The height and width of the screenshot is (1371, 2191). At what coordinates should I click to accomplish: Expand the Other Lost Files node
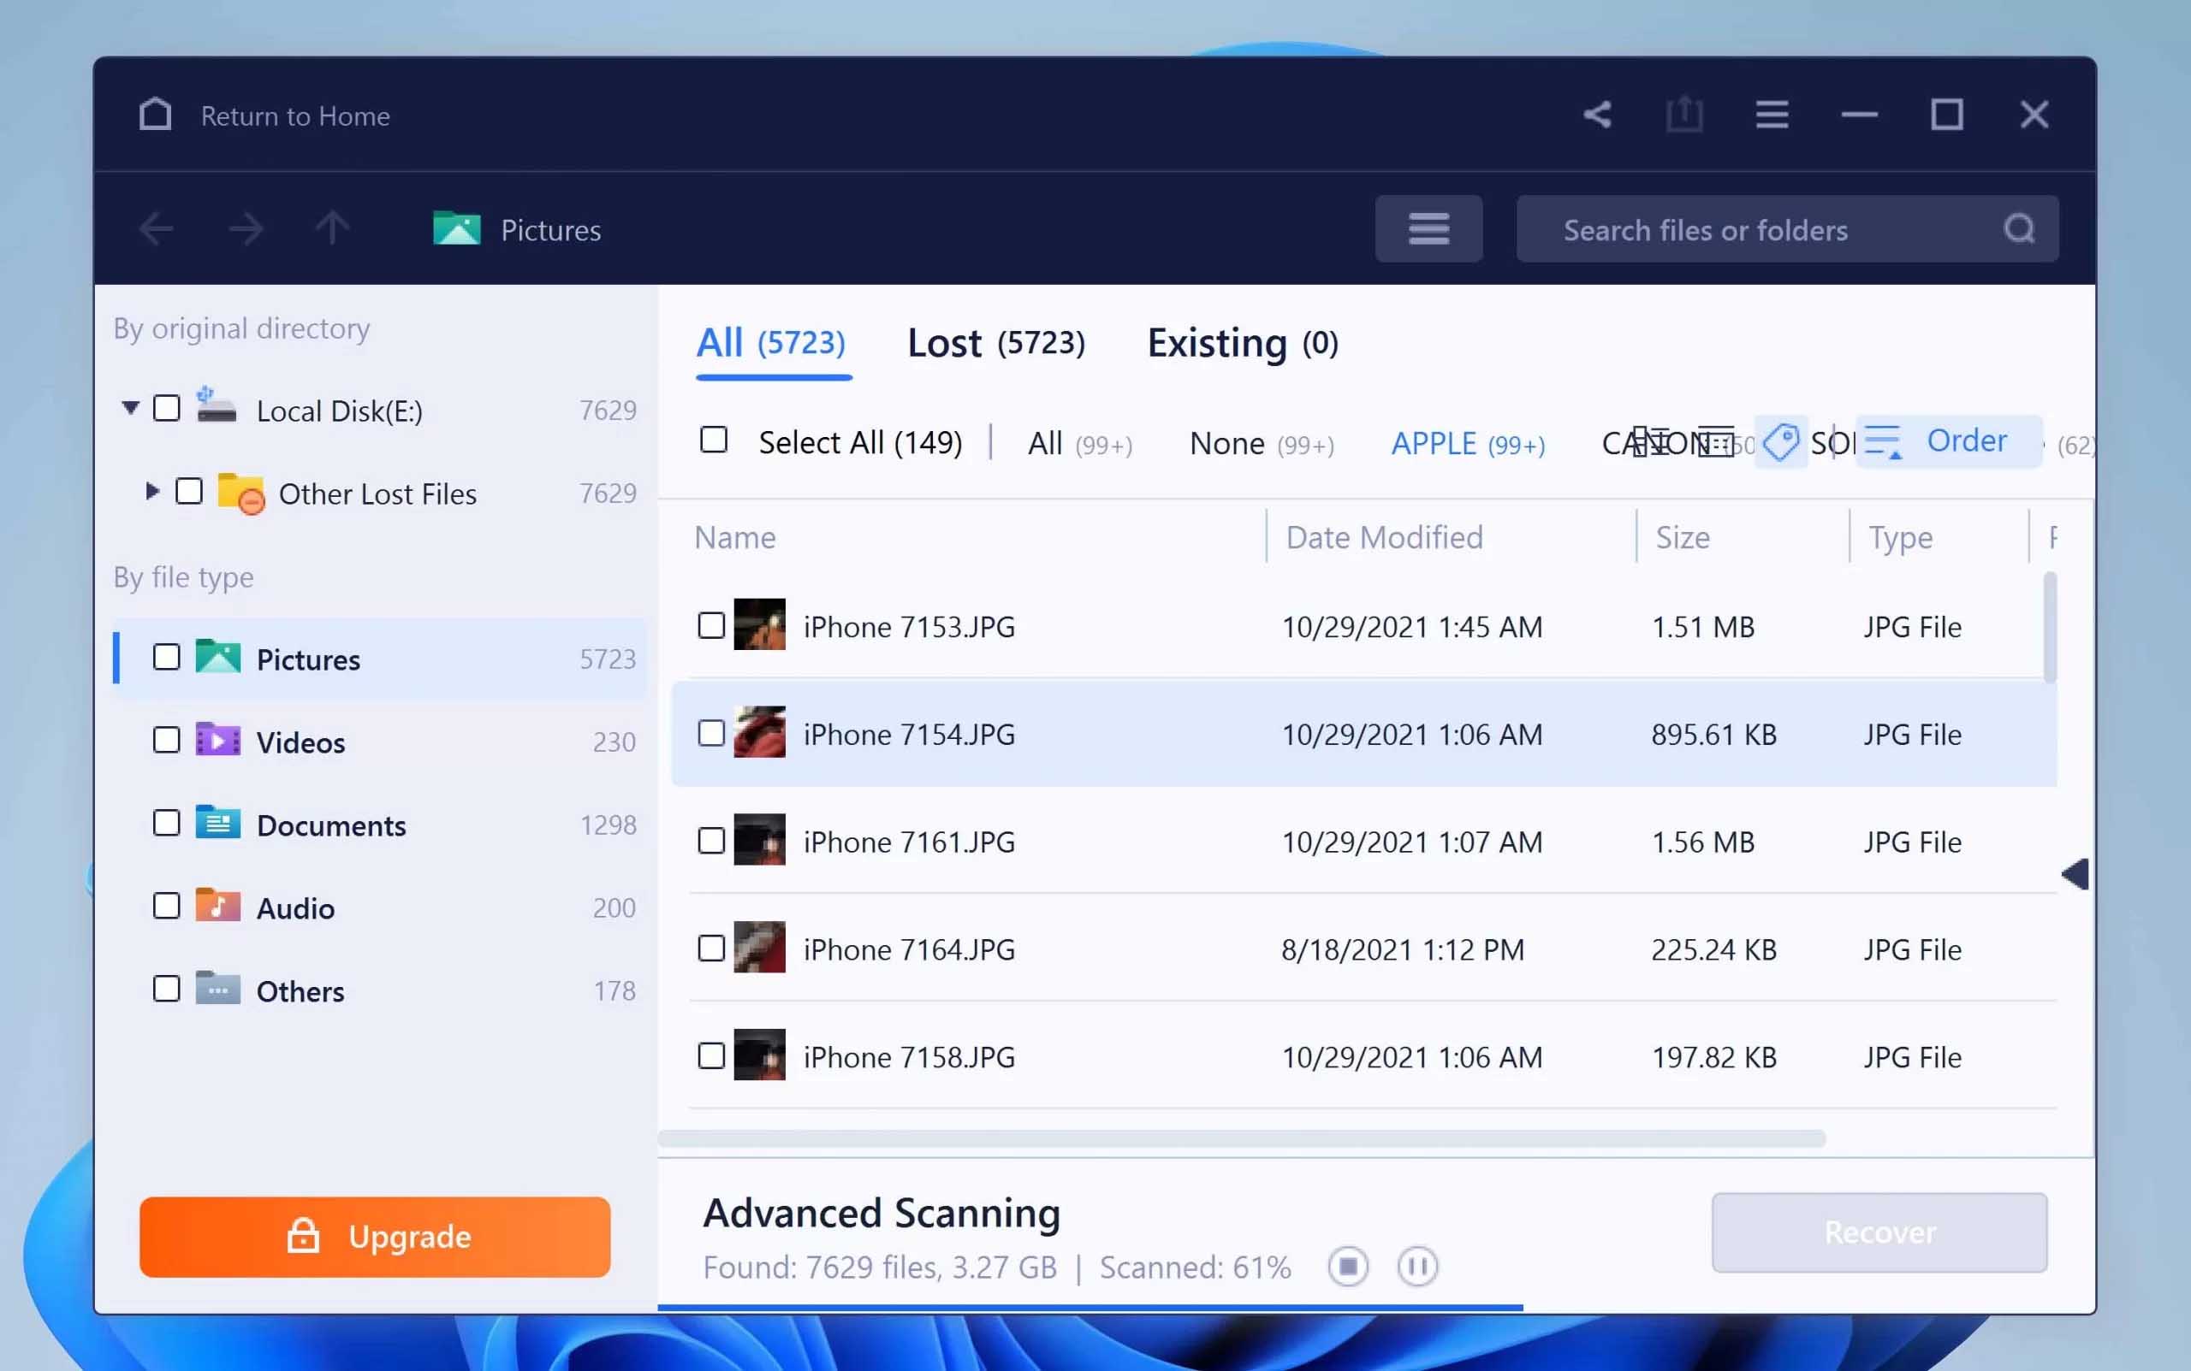(x=152, y=492)
